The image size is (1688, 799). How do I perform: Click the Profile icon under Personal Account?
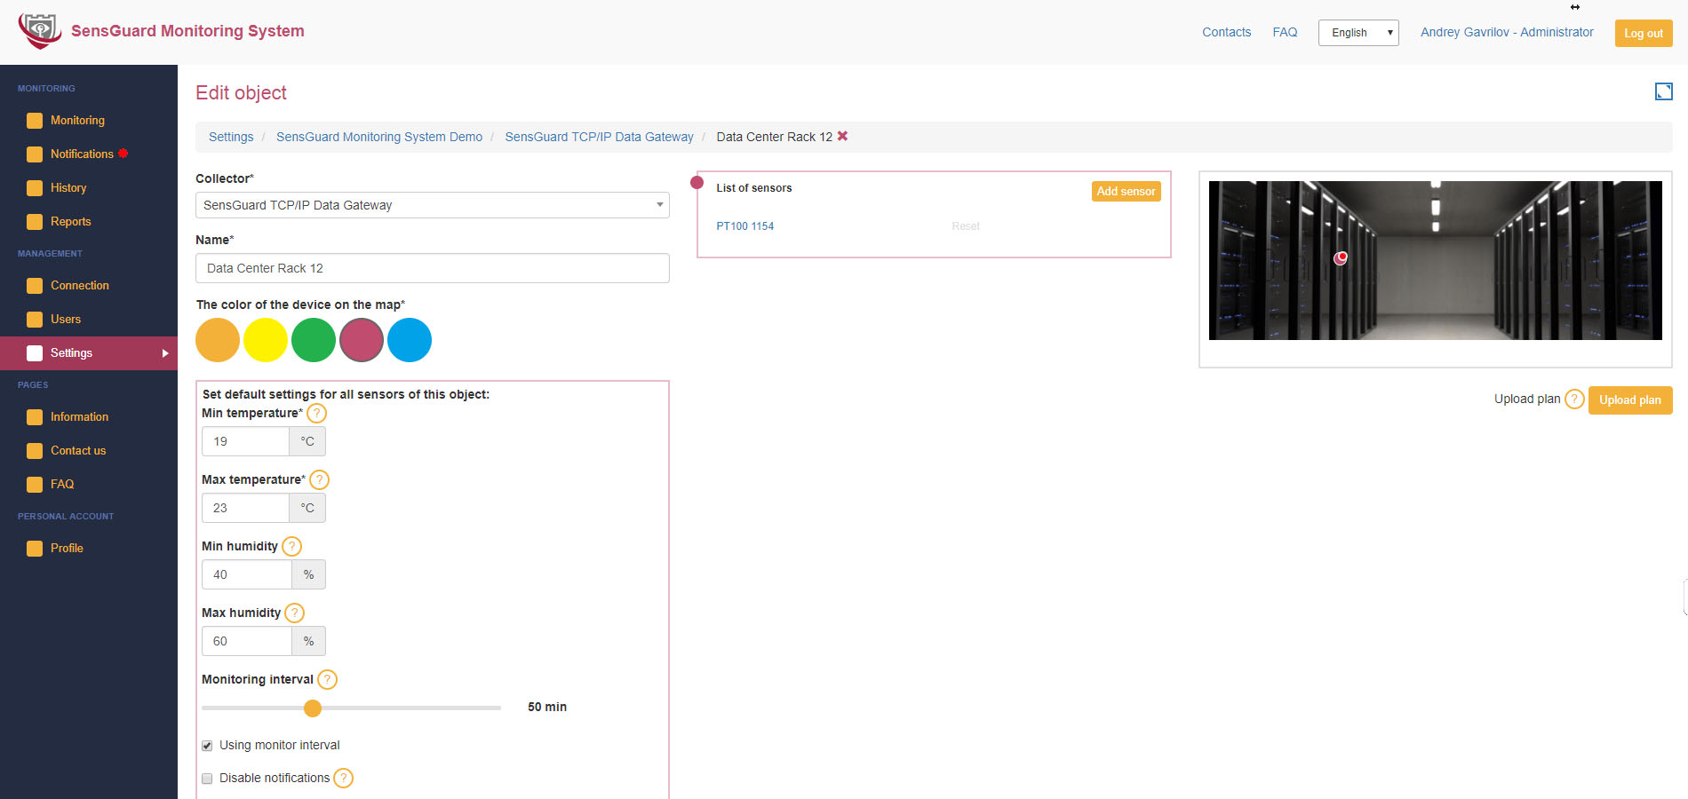tap(35, 548)
